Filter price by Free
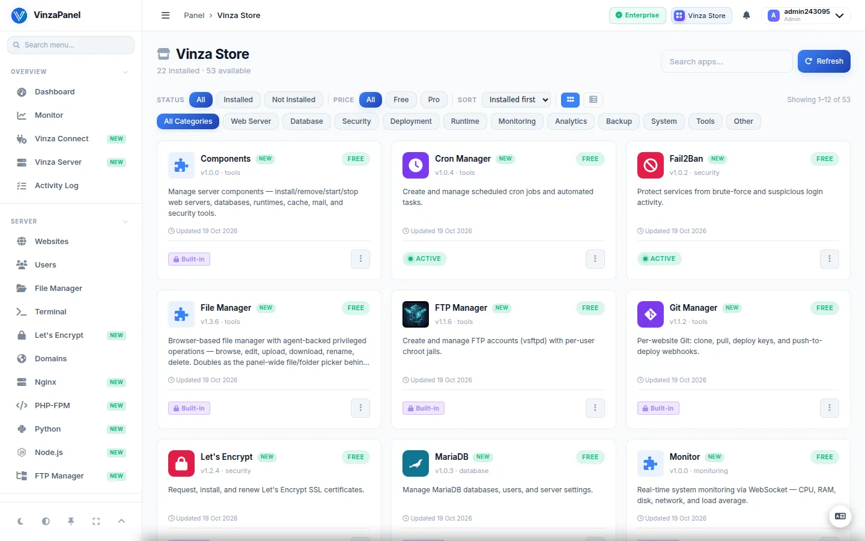The height and width of the screenshot is (541, 865). (x=401, y=100)
